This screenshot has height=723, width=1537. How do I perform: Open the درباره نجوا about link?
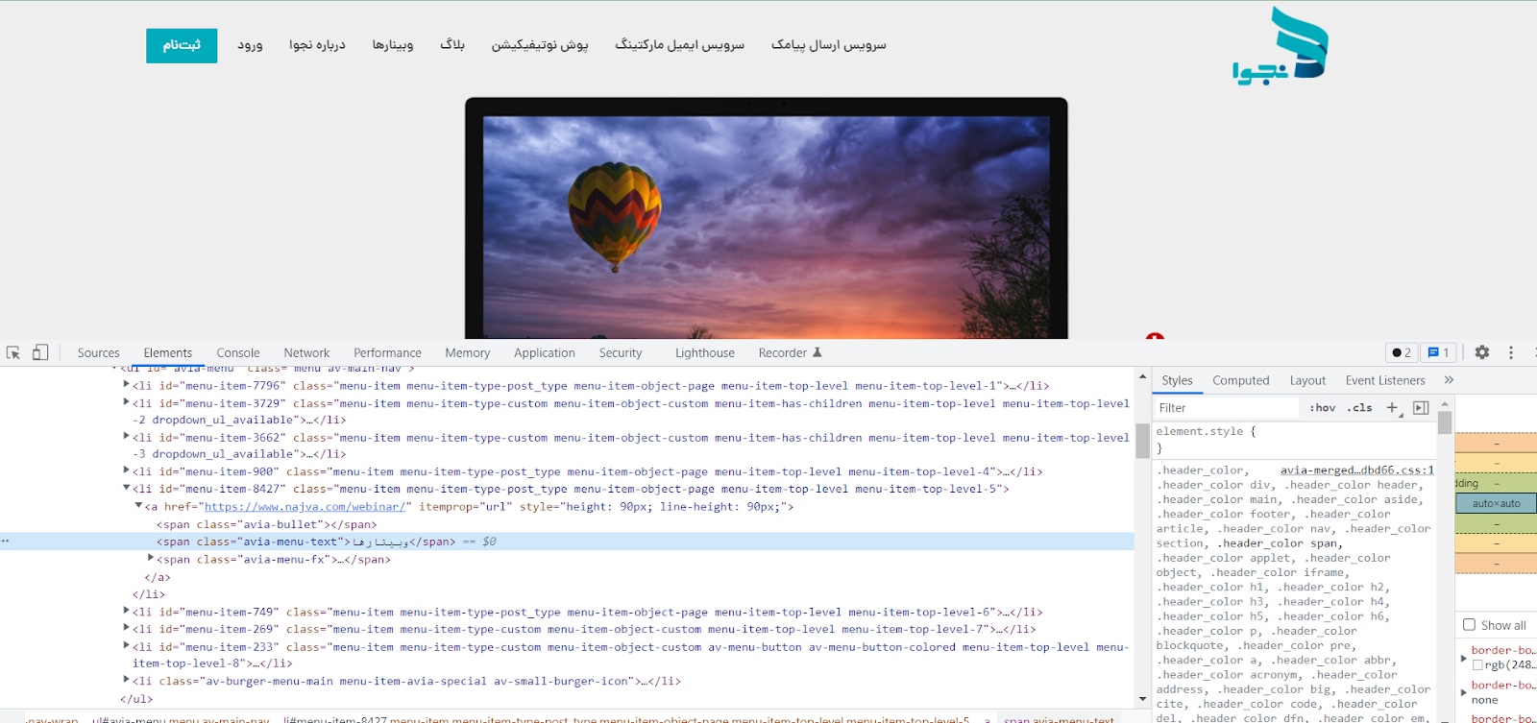point(317,45)
